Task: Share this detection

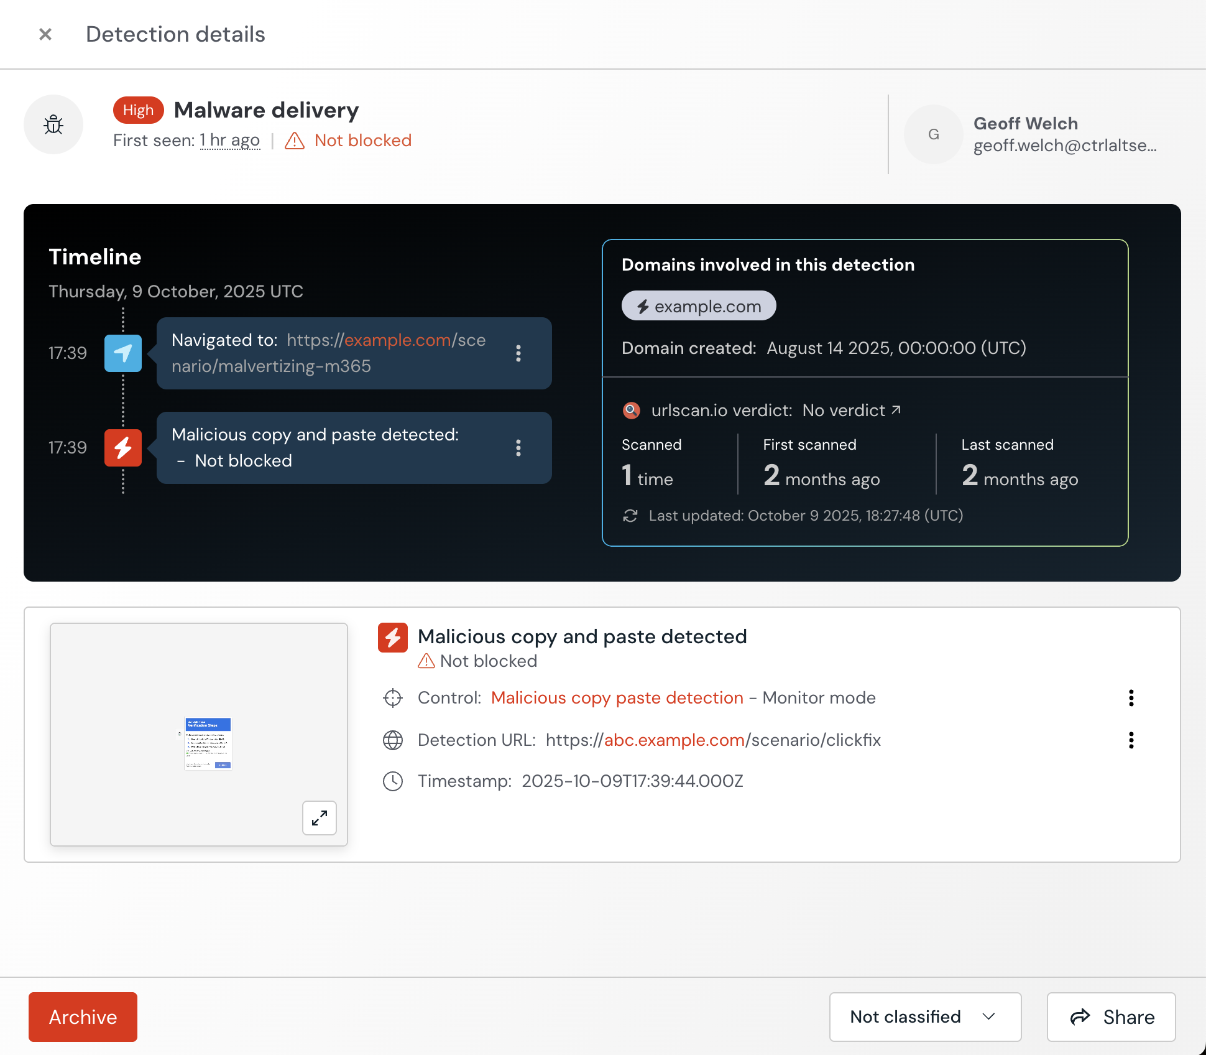Action: 1111,1017
